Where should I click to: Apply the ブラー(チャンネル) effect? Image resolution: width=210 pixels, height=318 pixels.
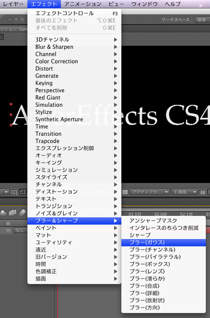163,250
